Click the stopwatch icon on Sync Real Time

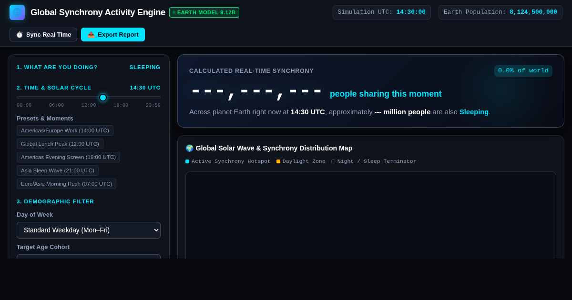(20, 35)
